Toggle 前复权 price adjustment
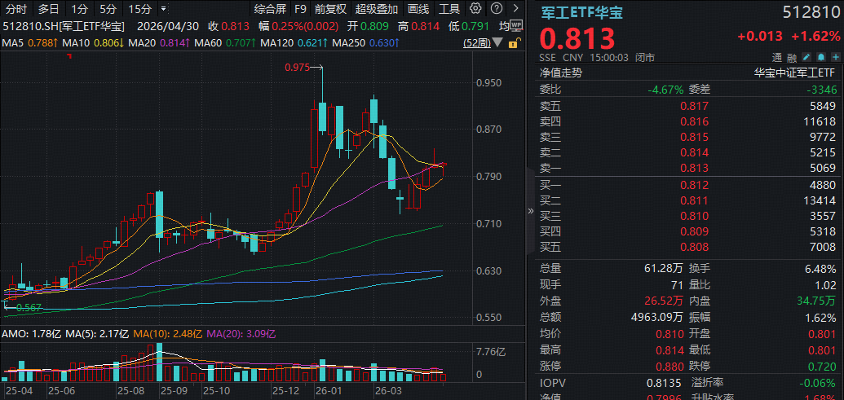Screen dimensions: 844x400 click(x=329, y=10)
